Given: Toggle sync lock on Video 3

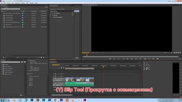Looking at the screenshot, I should click(56, 74).
